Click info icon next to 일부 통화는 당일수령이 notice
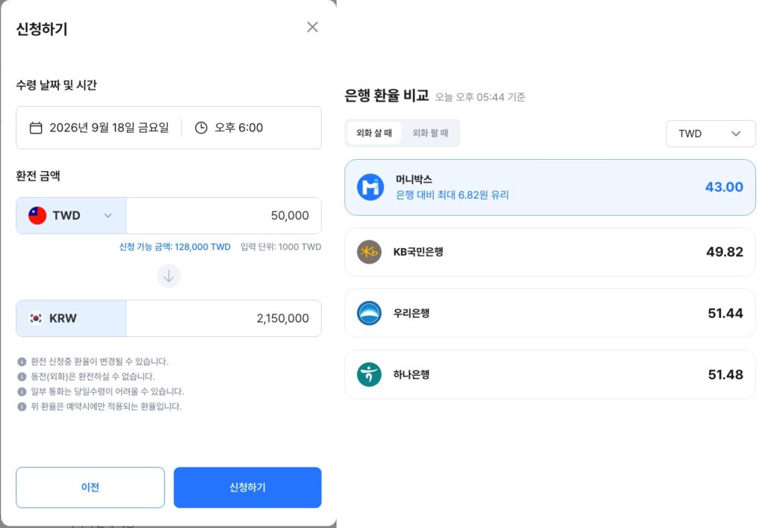The width and height of the screenshot is (765, 528). click(22, 391)
